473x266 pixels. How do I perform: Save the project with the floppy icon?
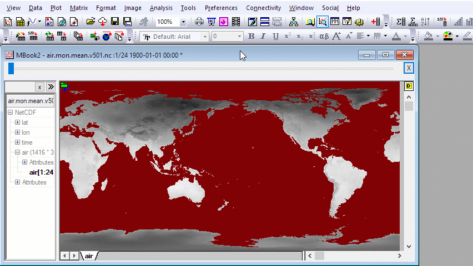(x=115, y=22)
